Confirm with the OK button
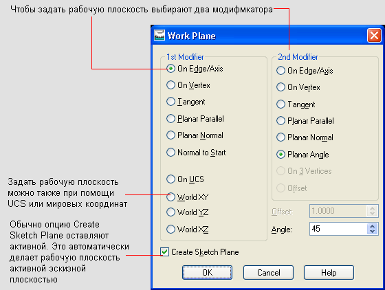This screenshot has height=290, width=385. point(207,273)
